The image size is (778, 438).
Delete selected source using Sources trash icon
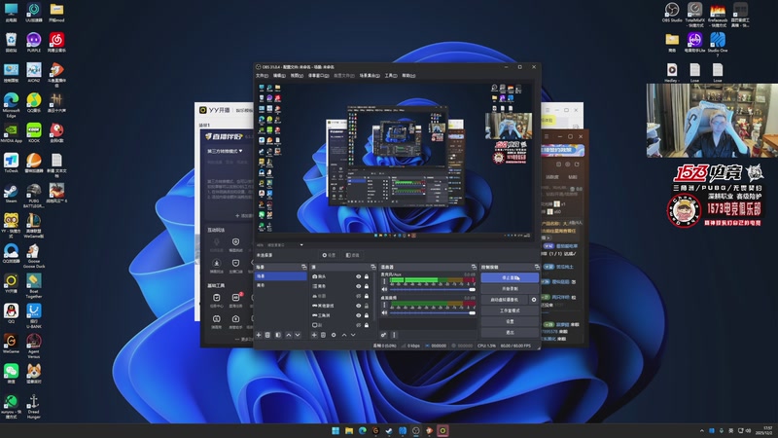[323, 335]
